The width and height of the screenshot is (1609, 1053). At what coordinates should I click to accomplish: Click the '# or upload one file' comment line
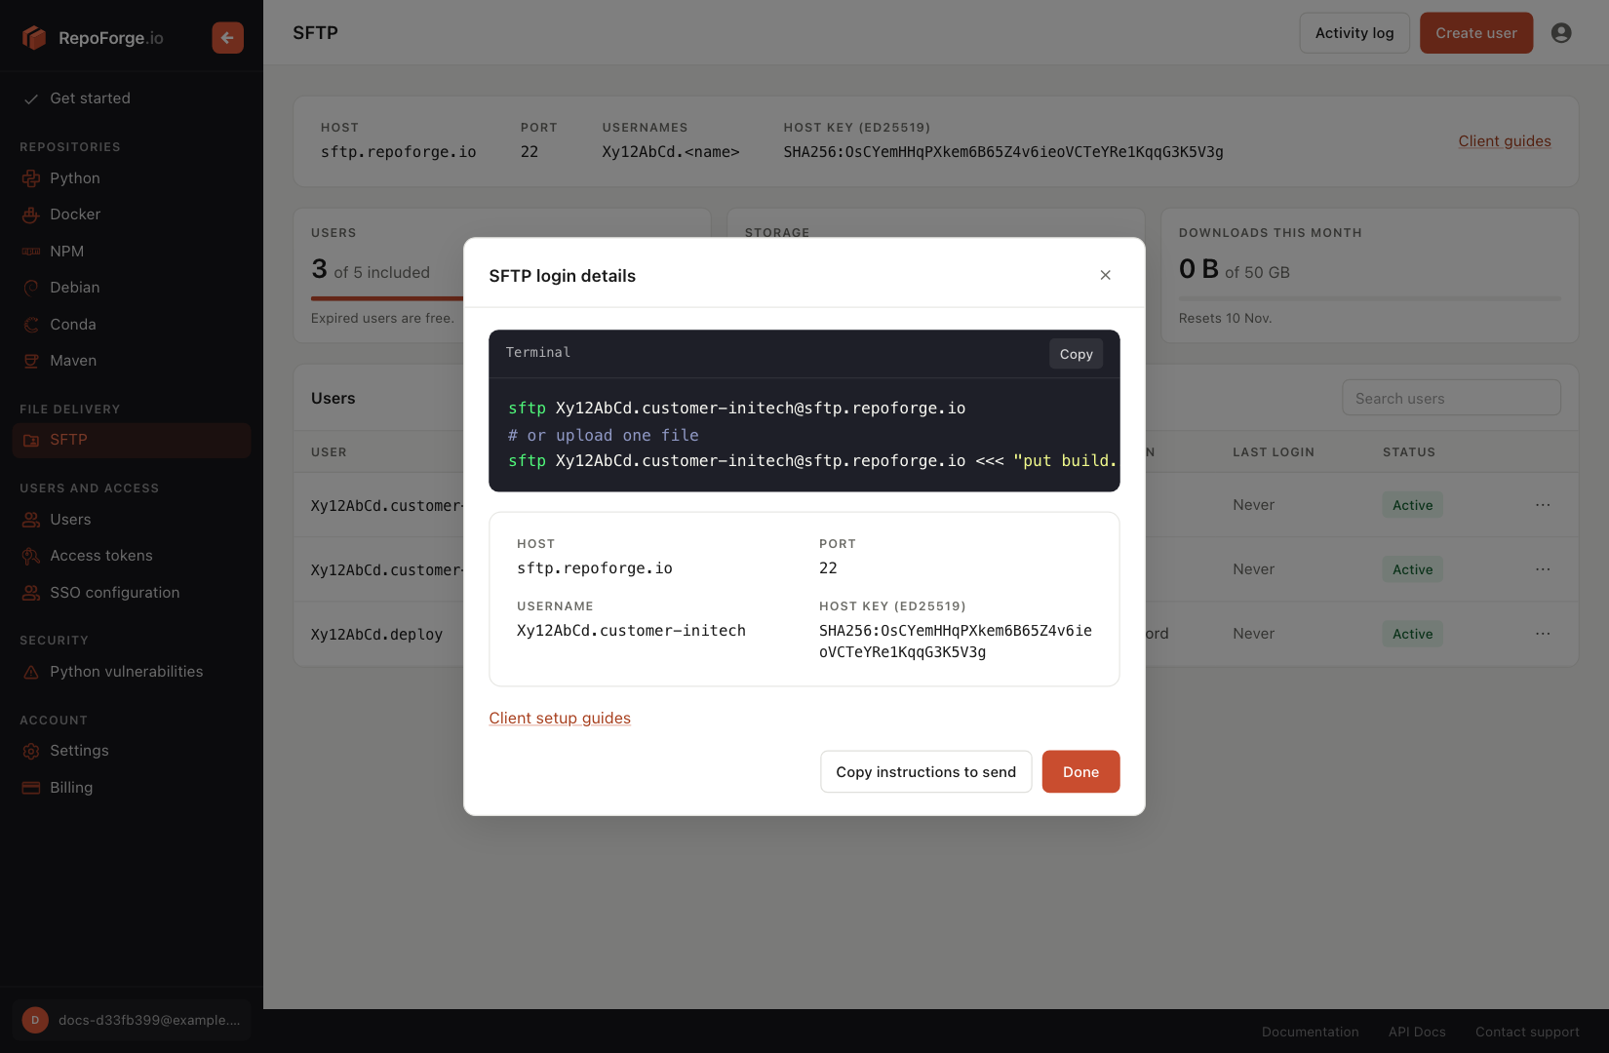pyautogui.click(x=604, y=436)
